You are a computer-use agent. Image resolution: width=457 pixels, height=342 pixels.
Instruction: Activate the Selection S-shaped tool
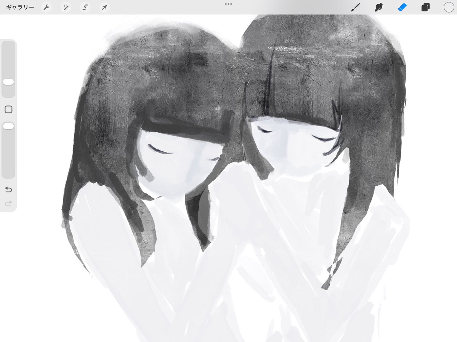point(85,7)
